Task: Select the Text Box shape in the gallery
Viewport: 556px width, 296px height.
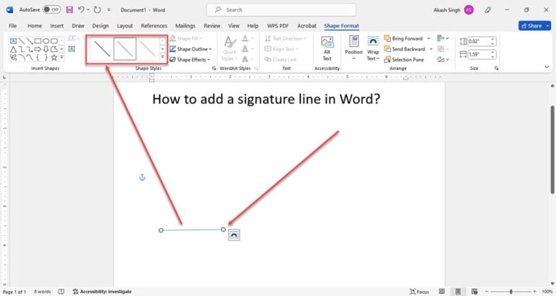Action: (x=13, y=41)
